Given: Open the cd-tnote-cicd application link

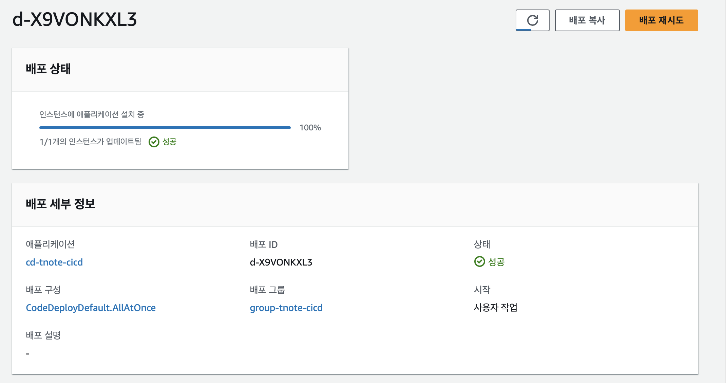Looking at the screenshot, I should pyautogui.click(x=54, y=262).
